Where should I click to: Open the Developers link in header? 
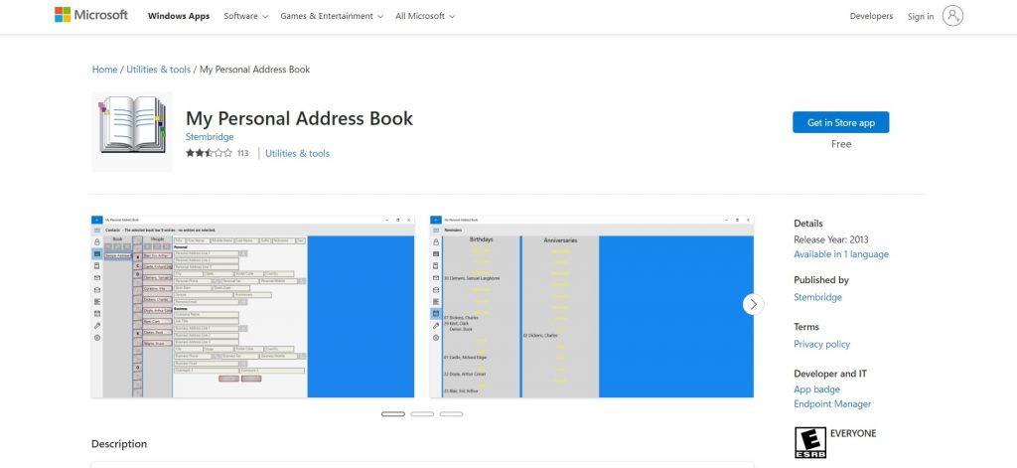tap(871, 16)
